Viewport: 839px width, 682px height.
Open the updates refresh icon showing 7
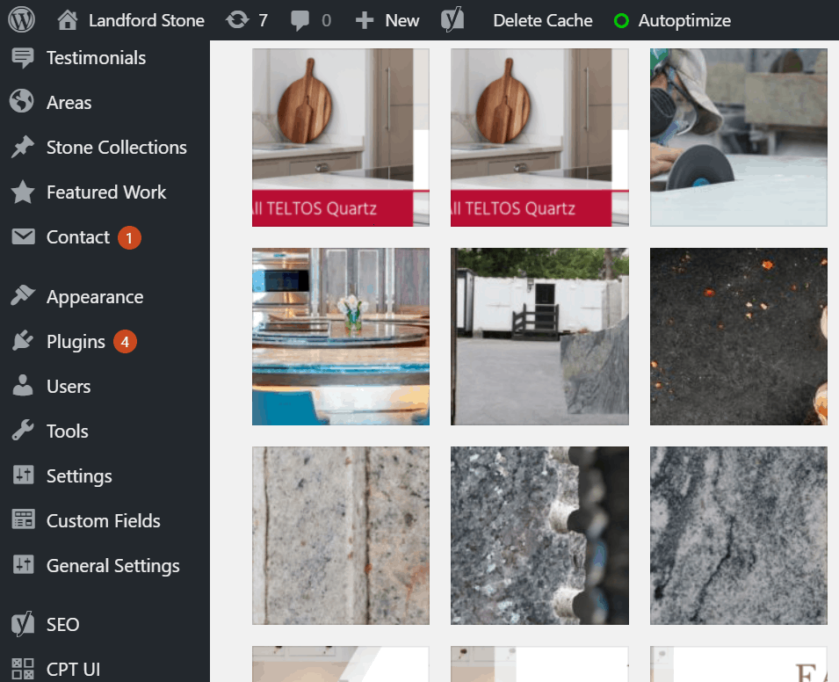(237, 20)
